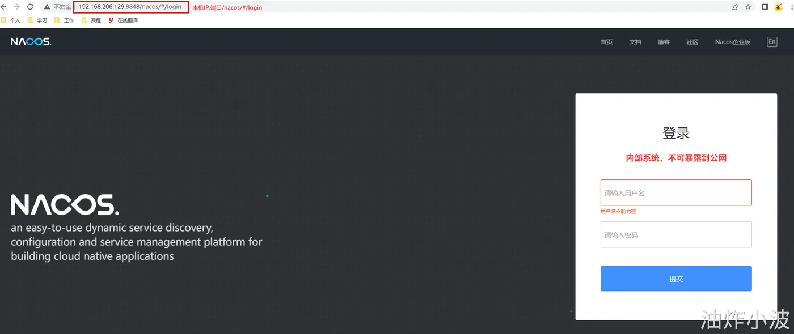Open the 课程 bookmark folder
Viewport: 794px width, 334px height.
point(91,20)
